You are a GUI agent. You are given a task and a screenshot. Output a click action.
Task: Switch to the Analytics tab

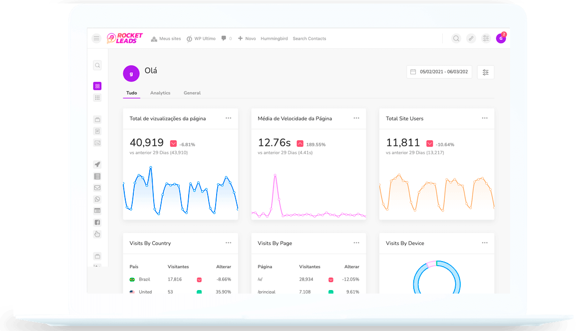160,93
